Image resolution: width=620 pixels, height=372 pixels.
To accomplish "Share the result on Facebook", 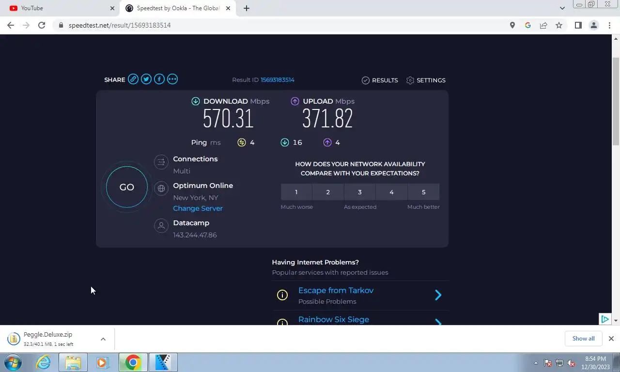I will click(159, 79).
